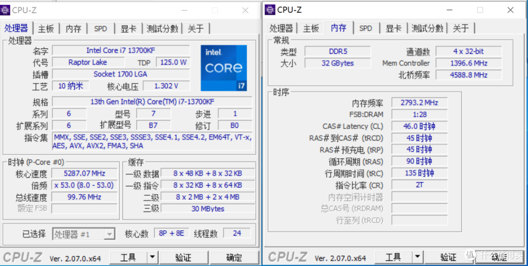Image resolution: width=528 pixels, height=266 pixels.
Task: Click 确定 button in left window
Action: [234, 258]
